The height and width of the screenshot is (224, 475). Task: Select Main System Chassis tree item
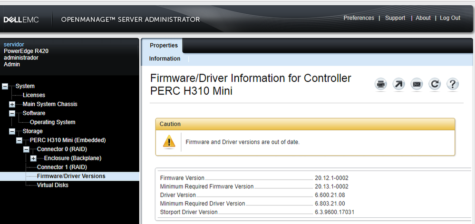[x=50, y=104]
